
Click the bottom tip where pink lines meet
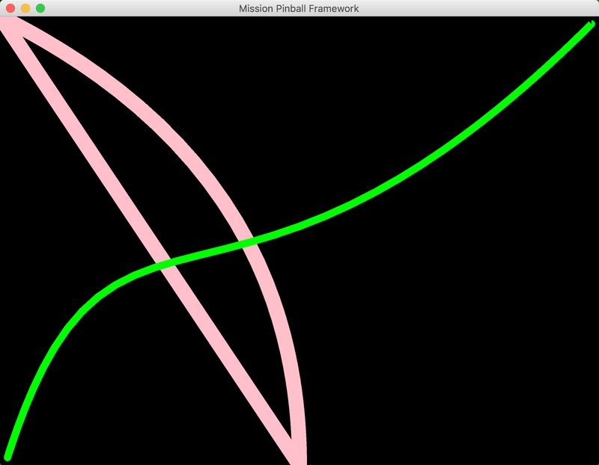(297, 452)
